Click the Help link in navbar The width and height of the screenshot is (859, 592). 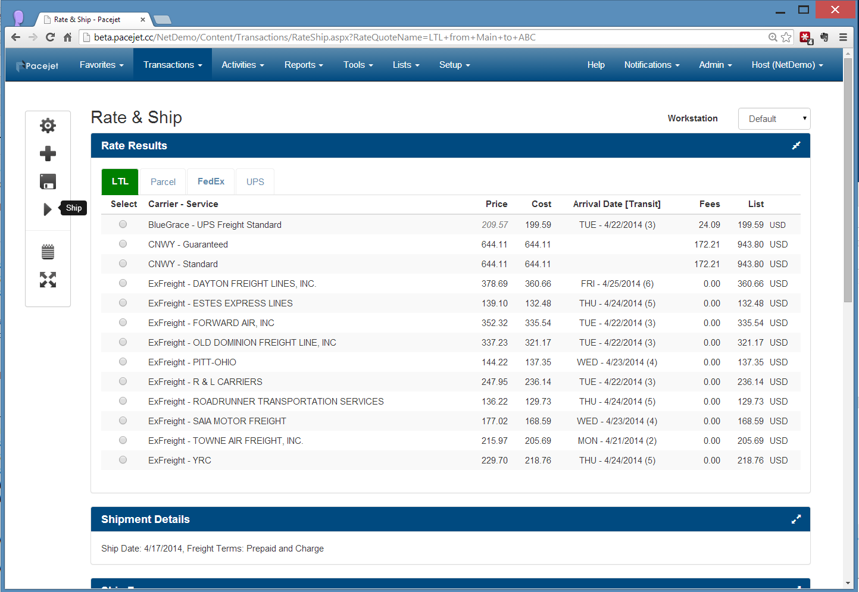coord(595,65)
